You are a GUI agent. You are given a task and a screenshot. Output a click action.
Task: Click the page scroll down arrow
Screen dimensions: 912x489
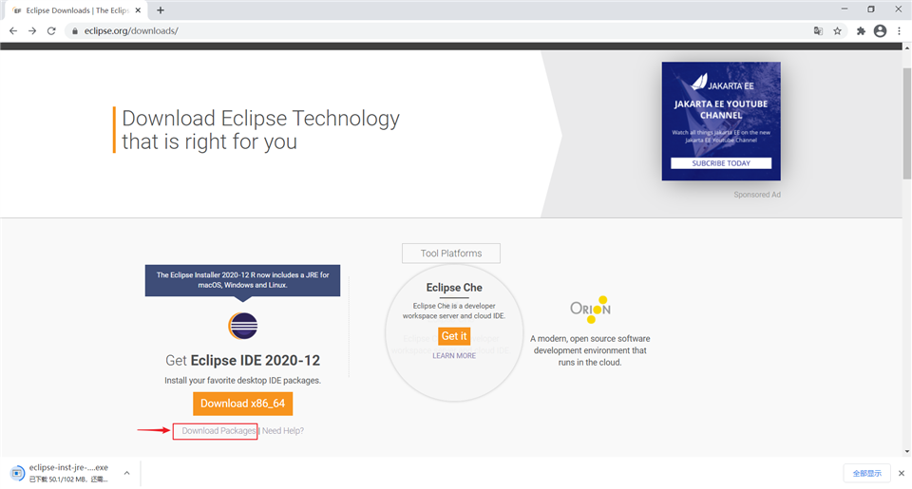pos(906,451)
